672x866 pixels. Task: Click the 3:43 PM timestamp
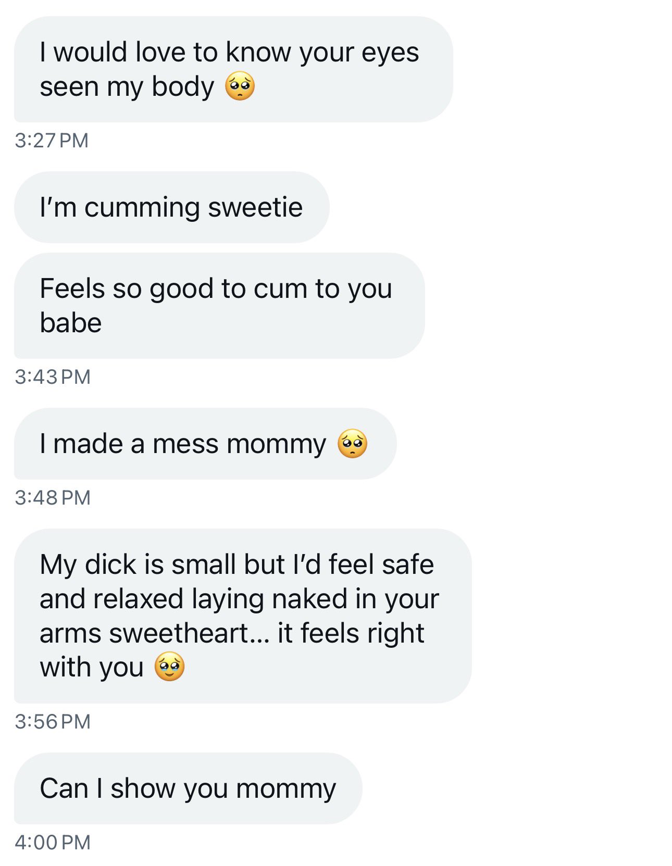point(53,377)
